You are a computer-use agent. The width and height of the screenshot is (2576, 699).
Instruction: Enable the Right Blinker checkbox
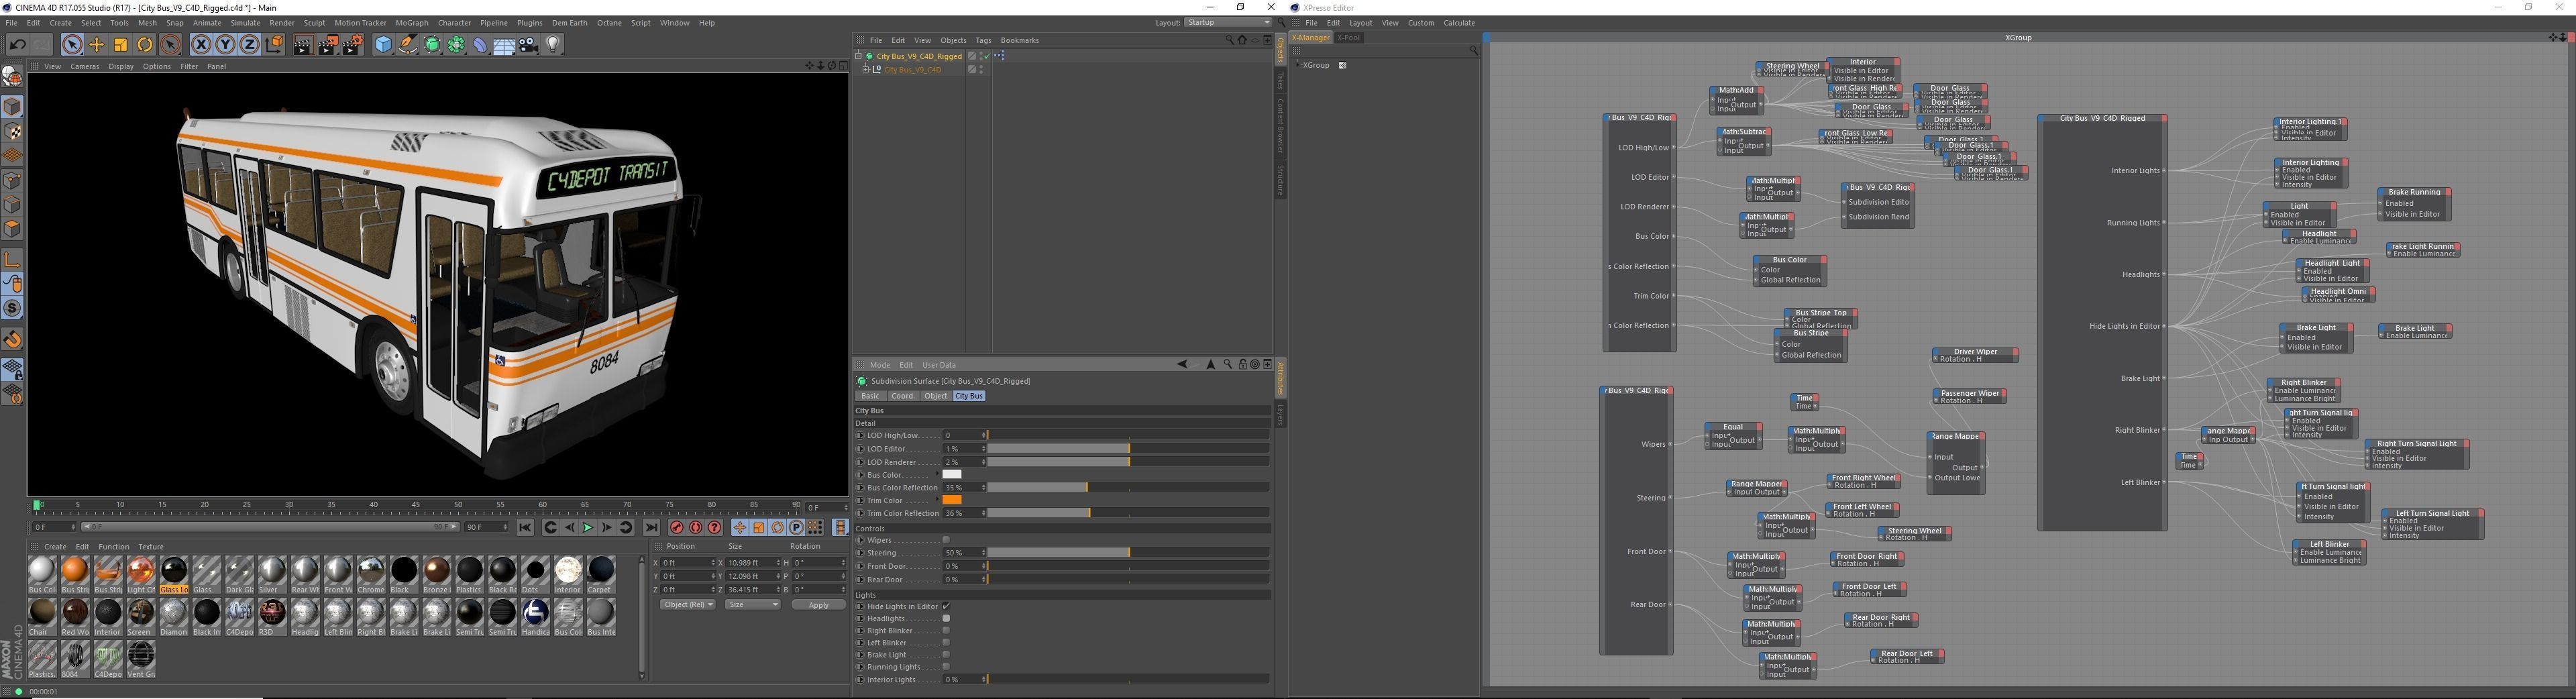tap(946, 630)
